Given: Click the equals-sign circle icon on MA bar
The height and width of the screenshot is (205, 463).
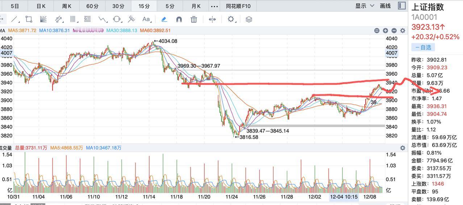Looking at the screenshot, I should pos(377,31).
